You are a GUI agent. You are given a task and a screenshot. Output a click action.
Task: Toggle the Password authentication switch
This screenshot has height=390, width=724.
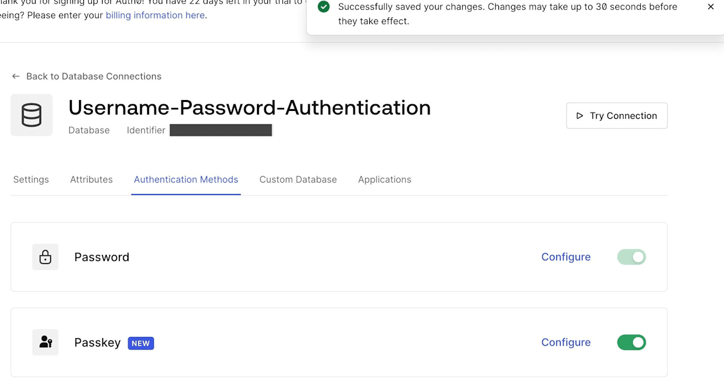631,257
